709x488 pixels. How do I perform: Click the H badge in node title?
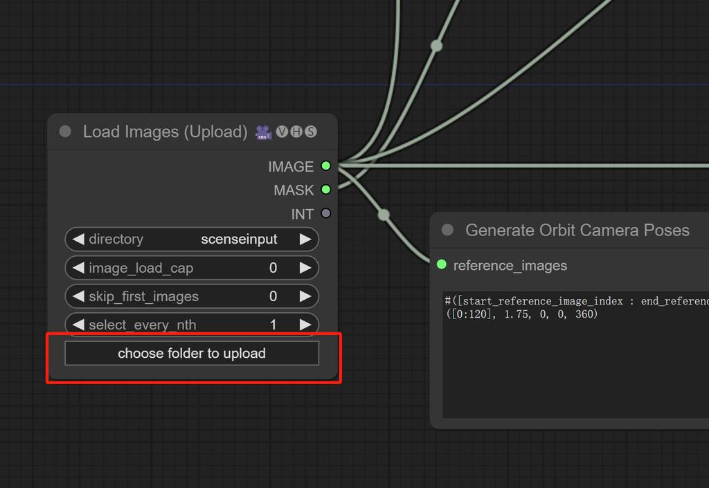296,132
